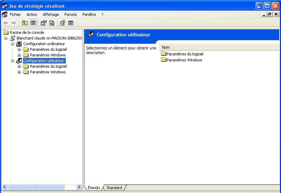Expand Paramètres Windows under Configuration utilisateur

[x=19, y=72]
